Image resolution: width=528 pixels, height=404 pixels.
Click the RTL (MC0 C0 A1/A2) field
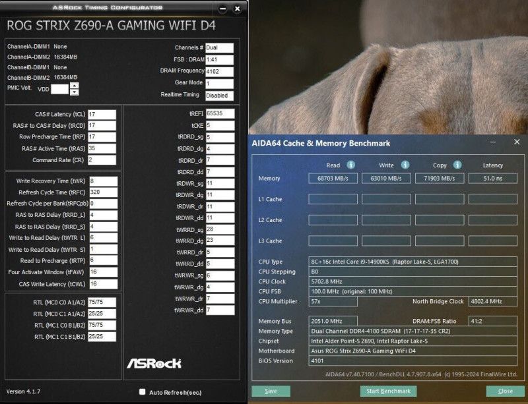(x=102, y=303)
